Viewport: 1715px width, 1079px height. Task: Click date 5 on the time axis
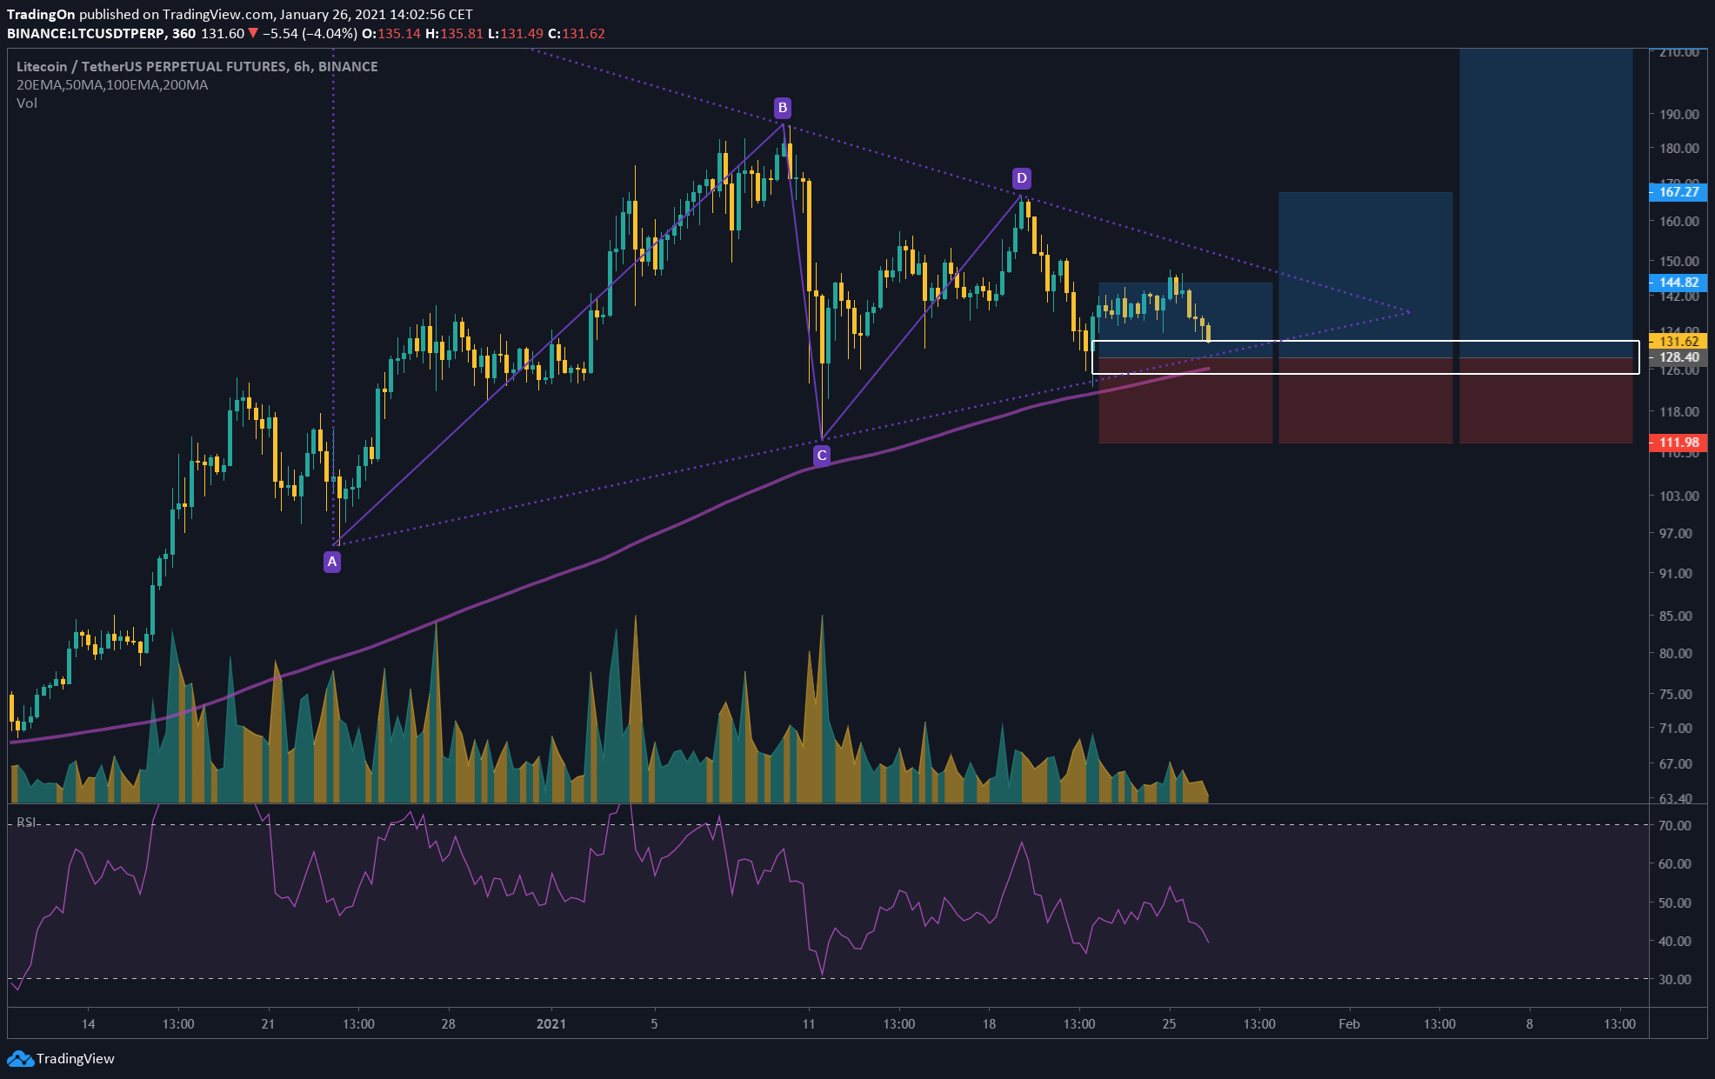[x=655, y=1023]
